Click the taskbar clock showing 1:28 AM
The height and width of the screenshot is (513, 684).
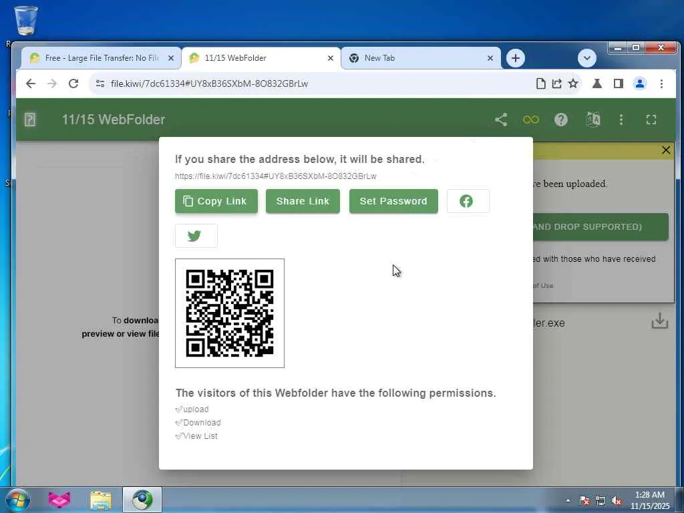click(x=649, y=500)
